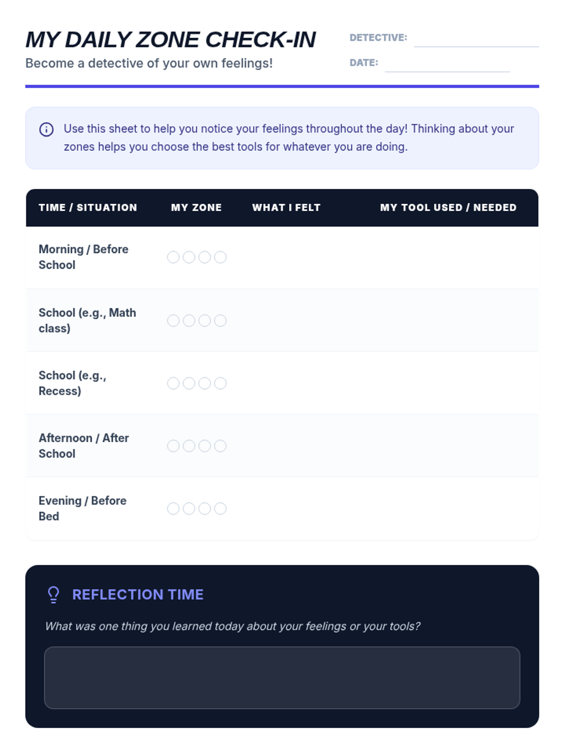Click the lightbulb icon beside Reflection Time
The image size is (564, 752).
[x=54, y=595]
